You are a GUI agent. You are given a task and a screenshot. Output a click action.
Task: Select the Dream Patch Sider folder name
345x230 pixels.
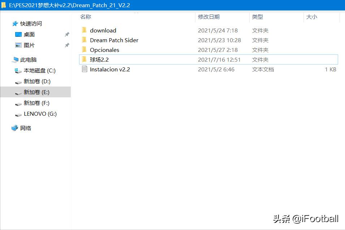[114, 40]
